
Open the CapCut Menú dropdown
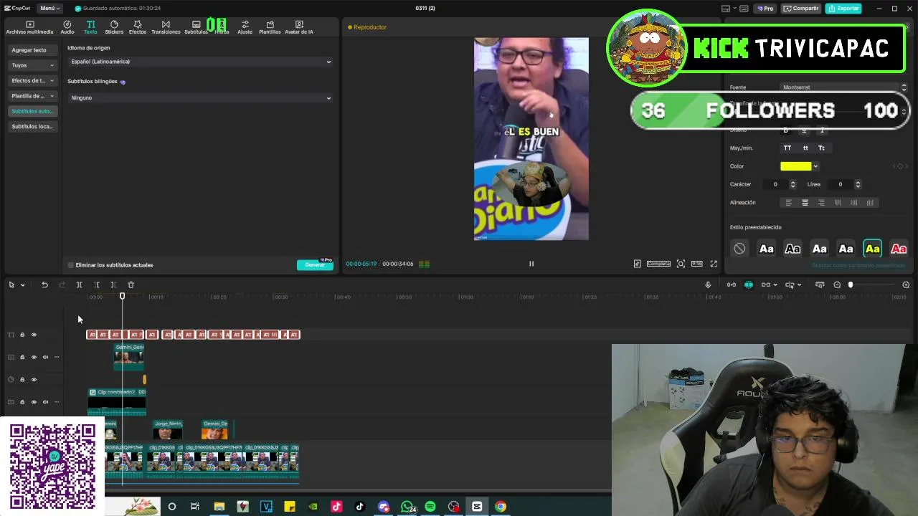click(49, 8)
